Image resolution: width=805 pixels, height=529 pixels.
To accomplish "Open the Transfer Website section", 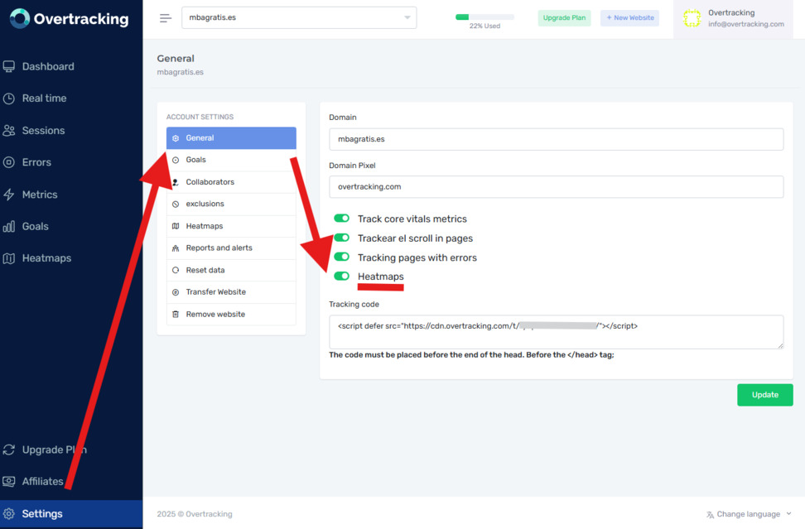I will point(231,292).
